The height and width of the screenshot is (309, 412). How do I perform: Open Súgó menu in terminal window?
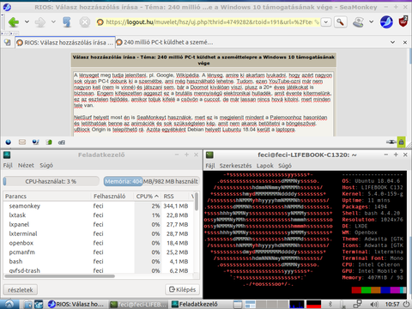pyautogui.click(x=285, y=166)
